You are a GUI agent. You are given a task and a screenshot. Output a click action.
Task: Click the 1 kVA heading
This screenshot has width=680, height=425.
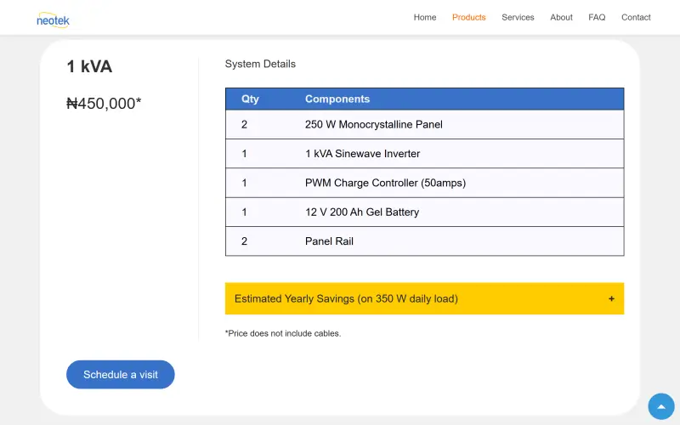click(89, 66)
